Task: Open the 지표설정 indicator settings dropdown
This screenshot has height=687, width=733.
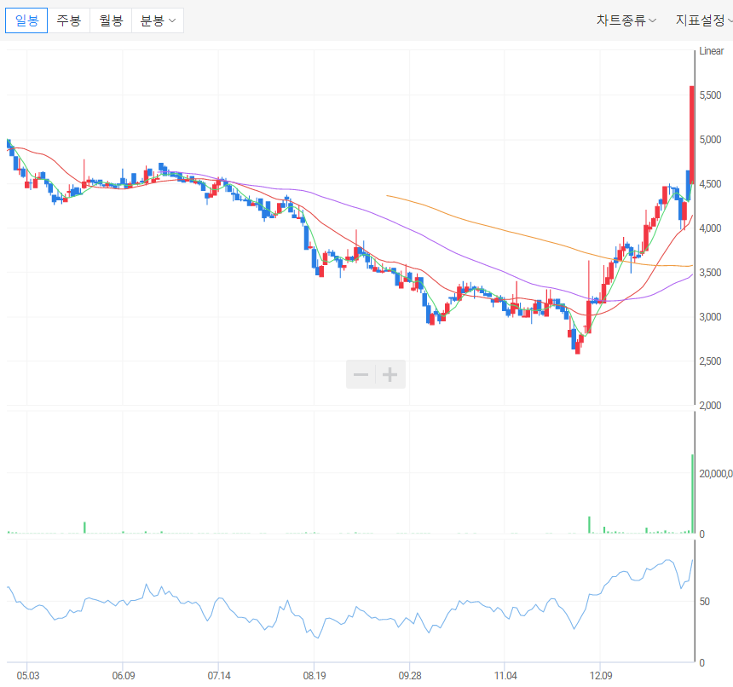Action: 703,20
